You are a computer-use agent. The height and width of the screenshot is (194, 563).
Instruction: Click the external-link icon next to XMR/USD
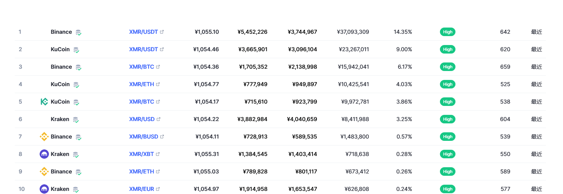(x=158, y=119)
